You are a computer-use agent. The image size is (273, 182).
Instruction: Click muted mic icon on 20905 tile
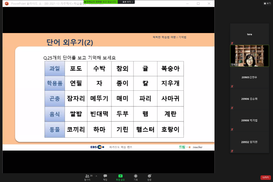(x=232, y=86)
